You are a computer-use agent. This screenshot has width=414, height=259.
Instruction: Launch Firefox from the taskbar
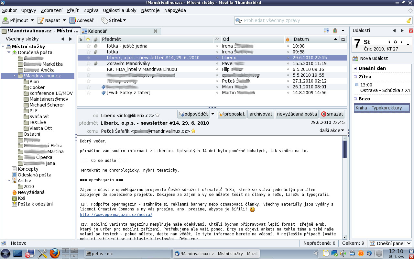coord(55,253)
